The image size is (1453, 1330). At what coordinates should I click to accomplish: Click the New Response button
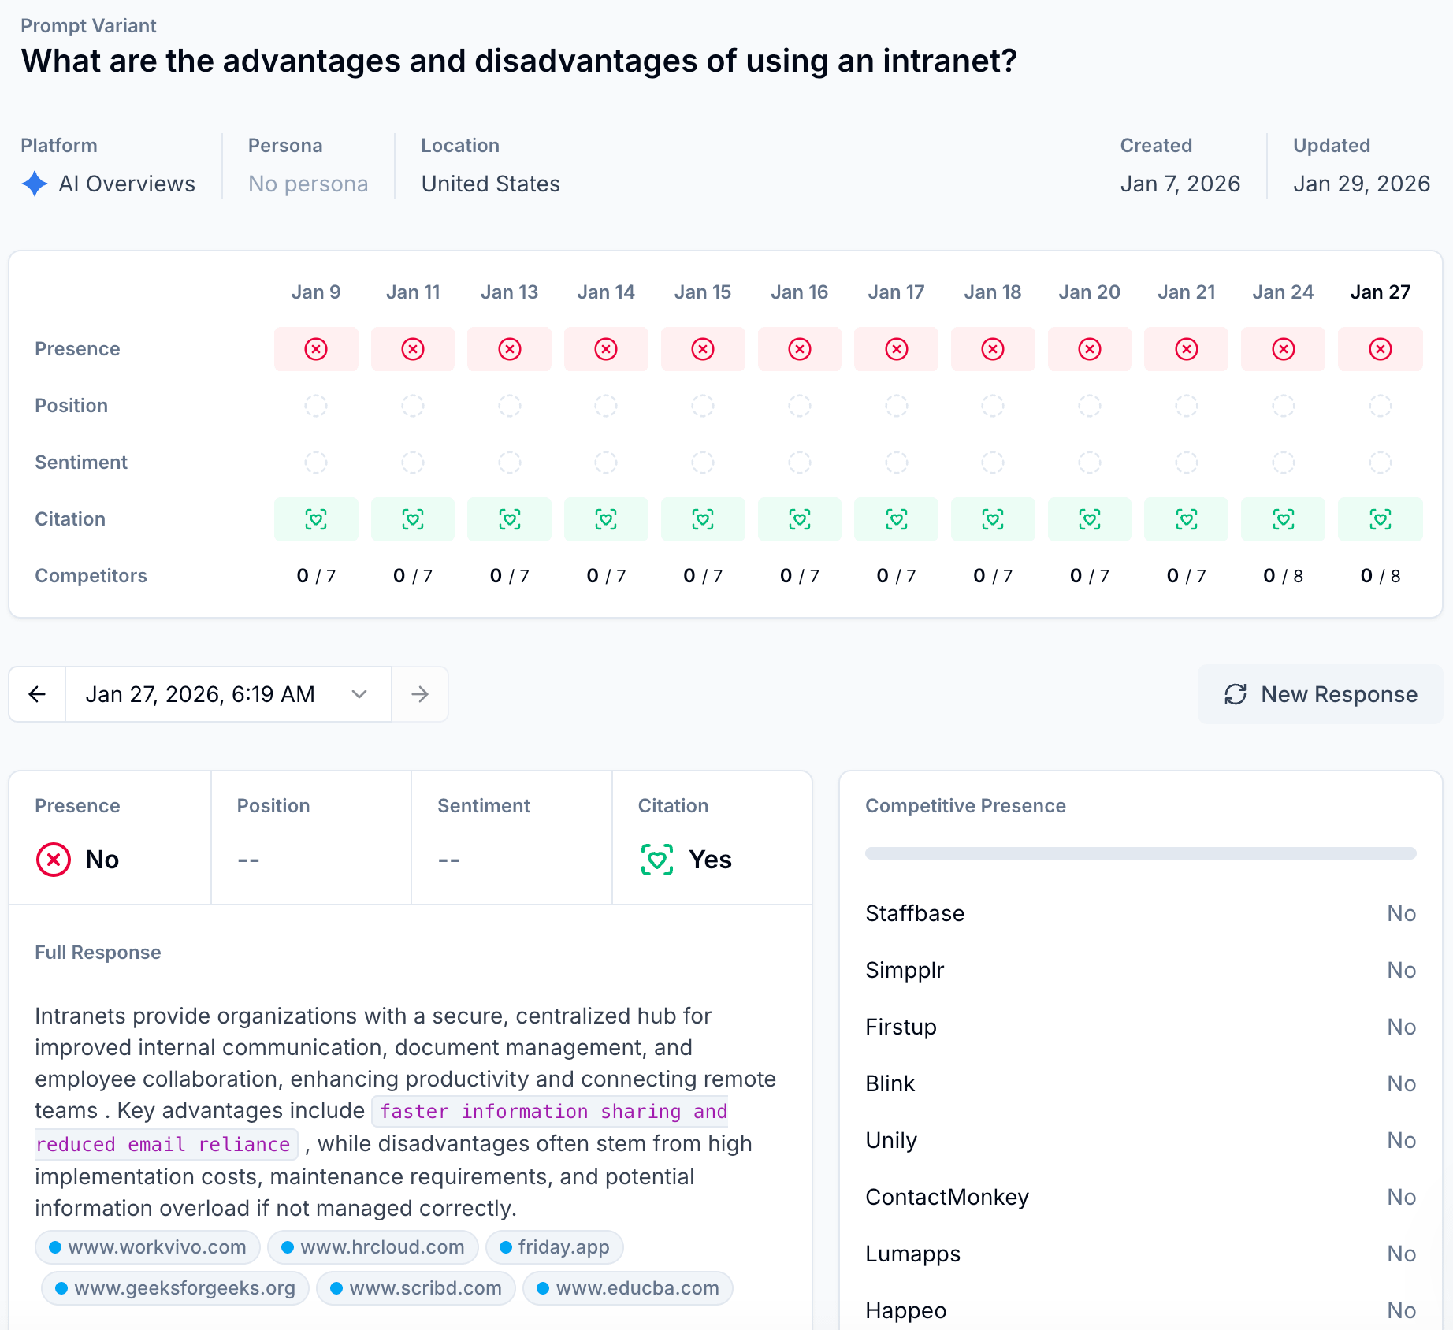click(x=1321, y=694)
